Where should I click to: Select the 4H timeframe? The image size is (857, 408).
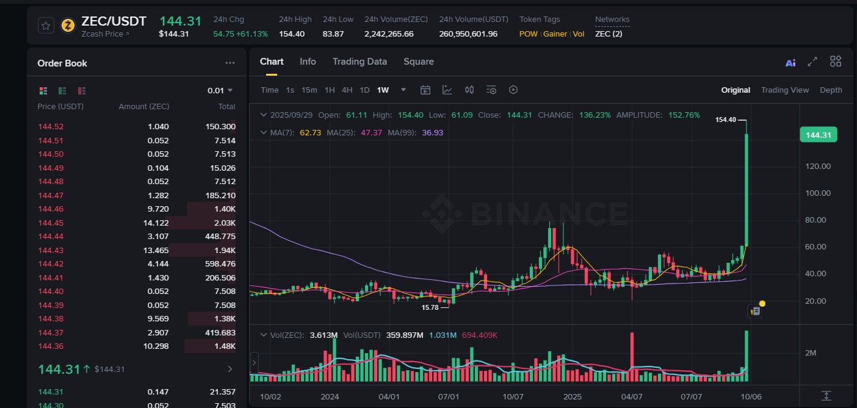point(347,90)
